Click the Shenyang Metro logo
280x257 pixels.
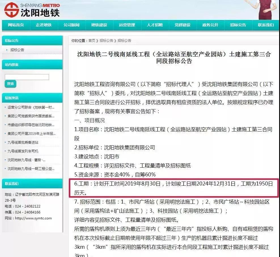tap(32, 9)
